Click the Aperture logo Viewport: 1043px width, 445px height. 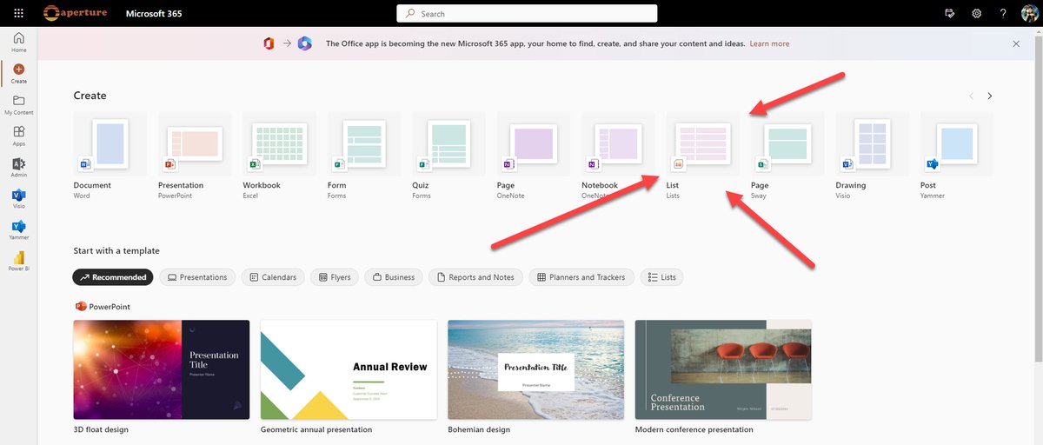pyautogui.click(x=75, y=14)
